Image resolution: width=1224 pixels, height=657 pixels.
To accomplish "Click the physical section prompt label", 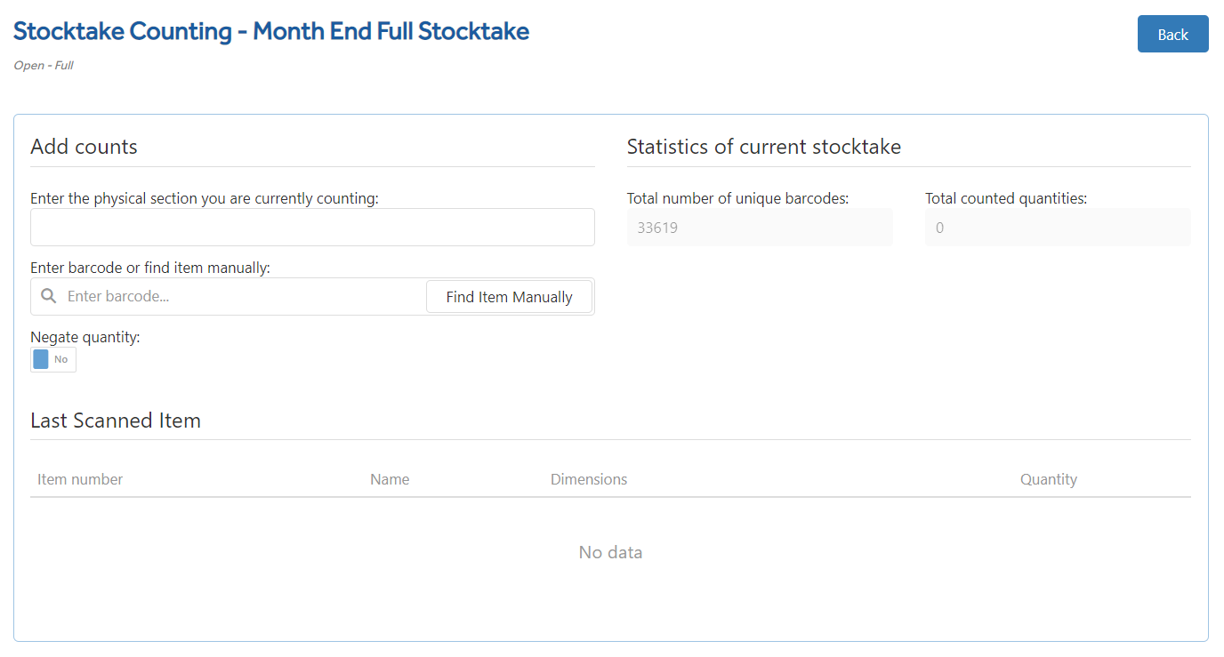I will click(205, 198).
